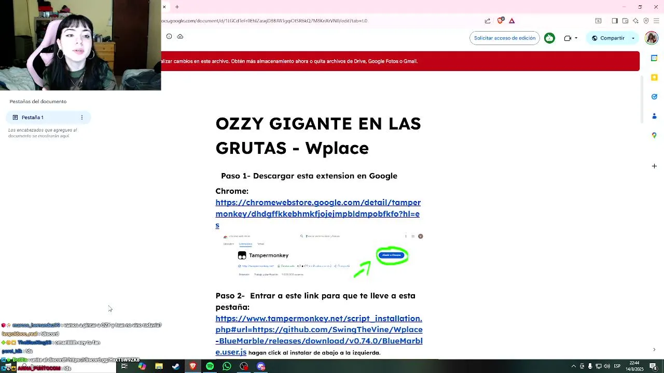Viewport: 664px width, 373px height.
Task: Click the Brave Rewards triangle icon
Action: tap(512, 21)
